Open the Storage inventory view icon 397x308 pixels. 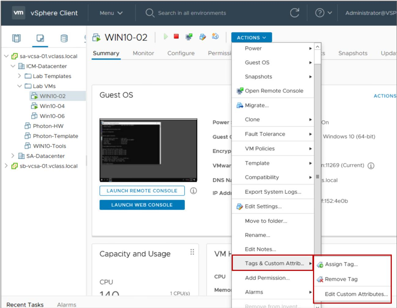(64, 38)
